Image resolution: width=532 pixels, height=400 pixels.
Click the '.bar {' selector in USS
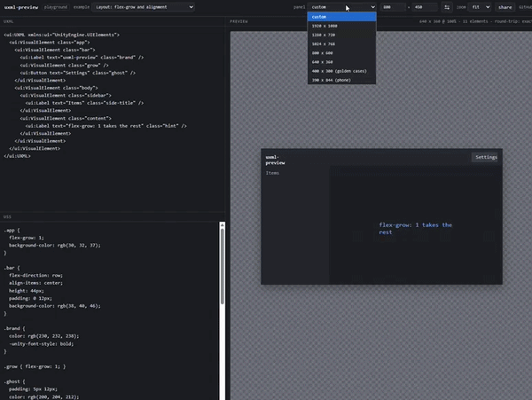(12, 268)
